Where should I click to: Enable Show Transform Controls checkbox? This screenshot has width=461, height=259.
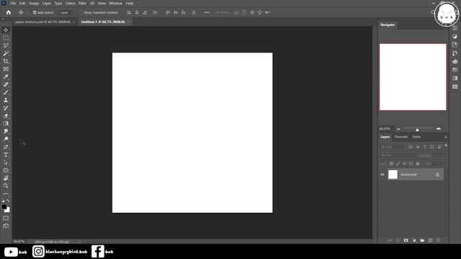(81, 13)
